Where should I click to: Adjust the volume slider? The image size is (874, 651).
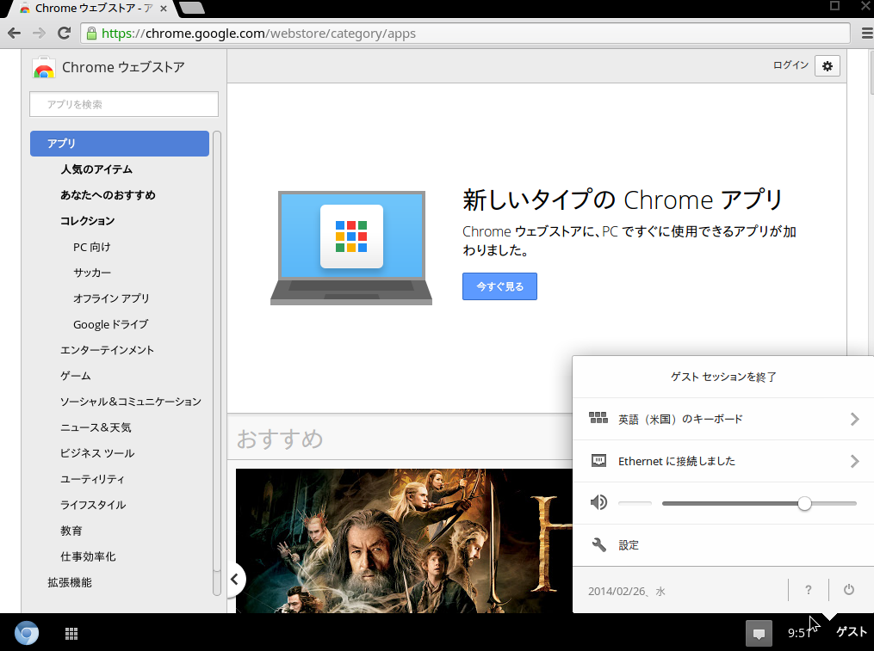click(x=759, y=503)
